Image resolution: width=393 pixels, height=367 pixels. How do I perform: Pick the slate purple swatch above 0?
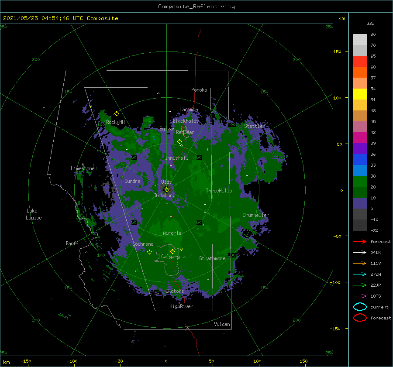coord(360,203)
